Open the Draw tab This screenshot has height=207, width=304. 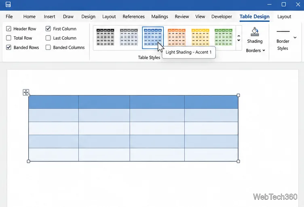click(x=68, y=17)
